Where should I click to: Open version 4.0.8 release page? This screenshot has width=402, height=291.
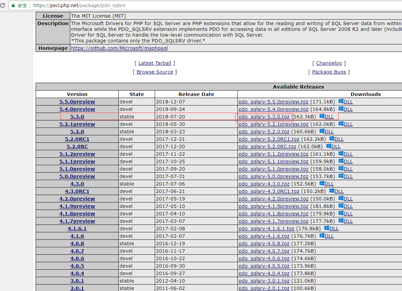pyautogui.click(x=77, y=243)
